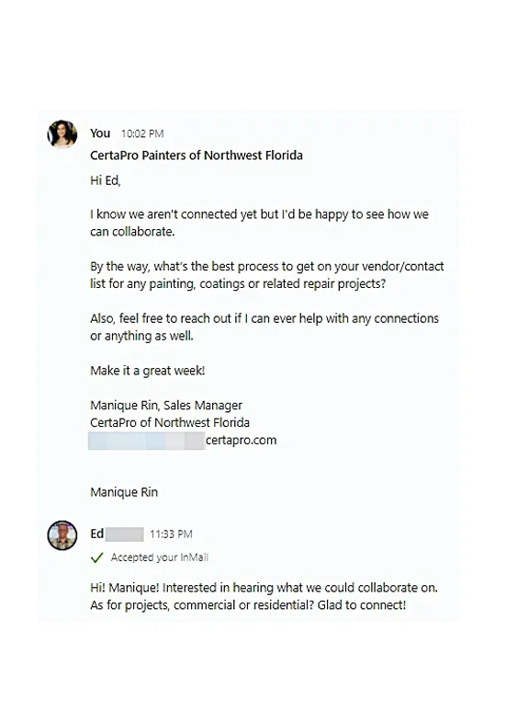The width and height of the screenshot is (506, 712).
Task: Click the Accepted your InMail status text
Action: click(x=160, y=557)
